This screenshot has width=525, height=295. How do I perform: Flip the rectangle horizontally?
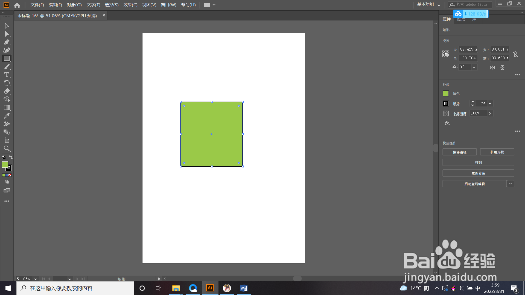click(492, 67)
